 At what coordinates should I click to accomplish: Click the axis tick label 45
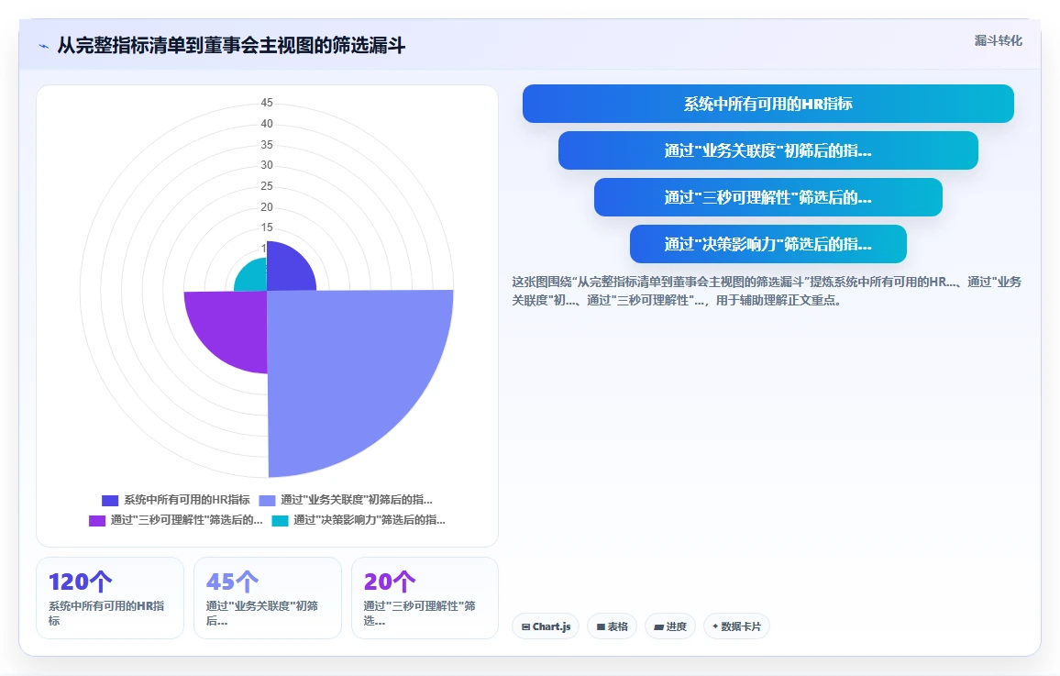pyautogui.click(x=267, y=103)
